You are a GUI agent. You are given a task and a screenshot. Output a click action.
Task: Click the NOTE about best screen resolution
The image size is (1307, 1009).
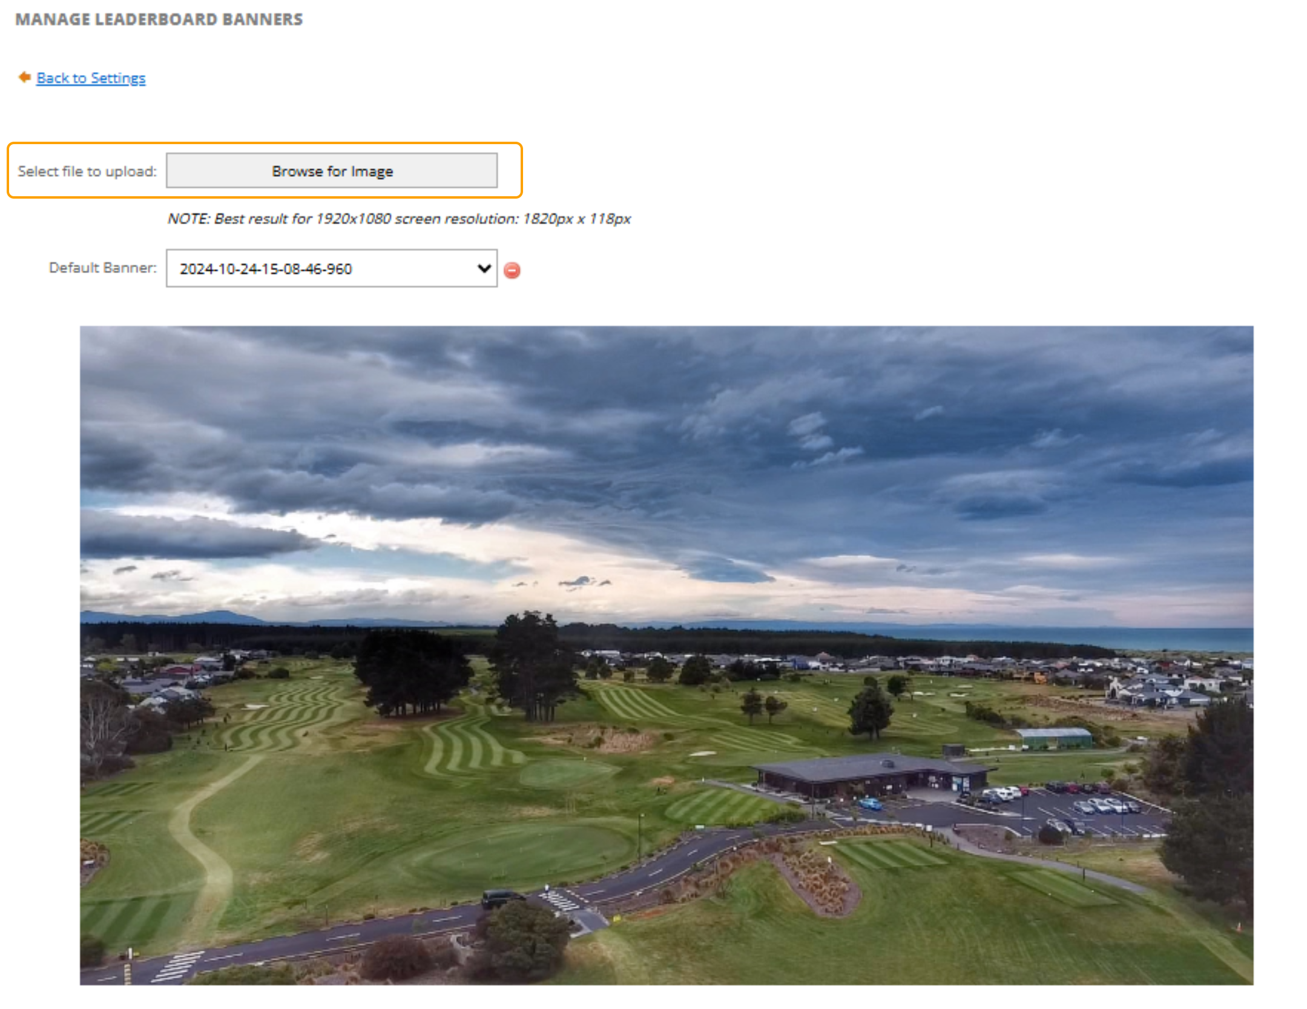tap(400, 219)
